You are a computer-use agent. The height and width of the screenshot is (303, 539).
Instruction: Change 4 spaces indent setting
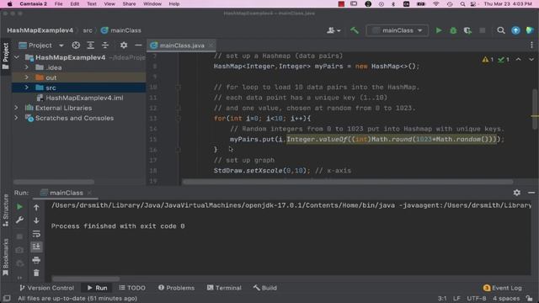(506, 298)
